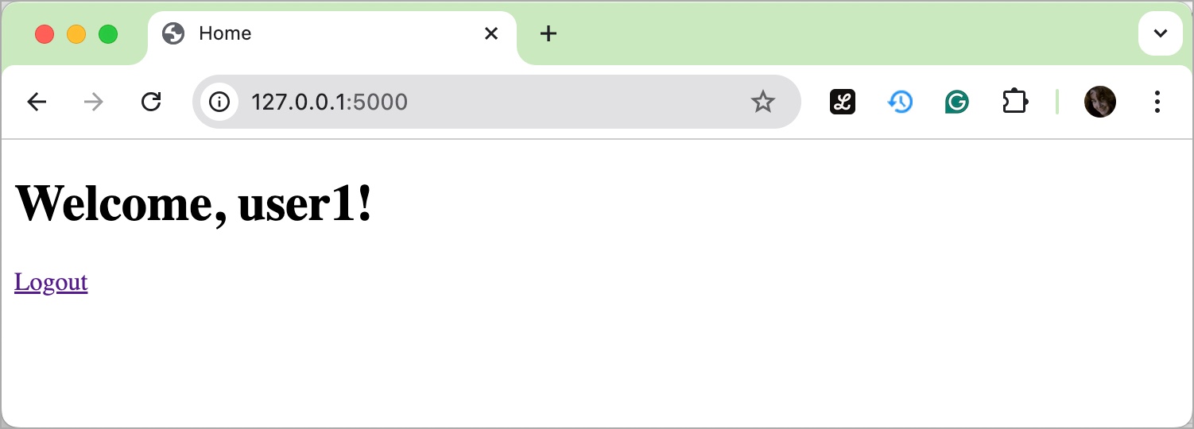Open the profile avatar menu

tap(1100, 102)
